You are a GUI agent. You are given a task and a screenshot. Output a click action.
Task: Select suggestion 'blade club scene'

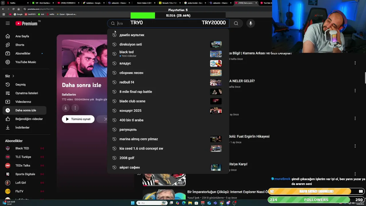[x=168, y=101]
